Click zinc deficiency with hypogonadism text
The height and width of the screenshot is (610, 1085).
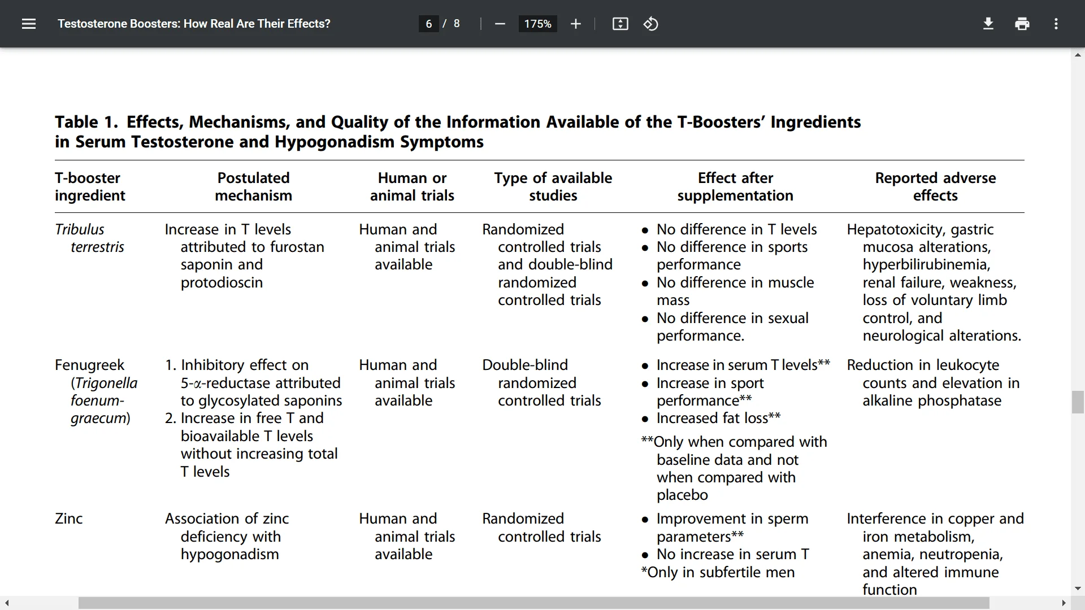[227, 537]
